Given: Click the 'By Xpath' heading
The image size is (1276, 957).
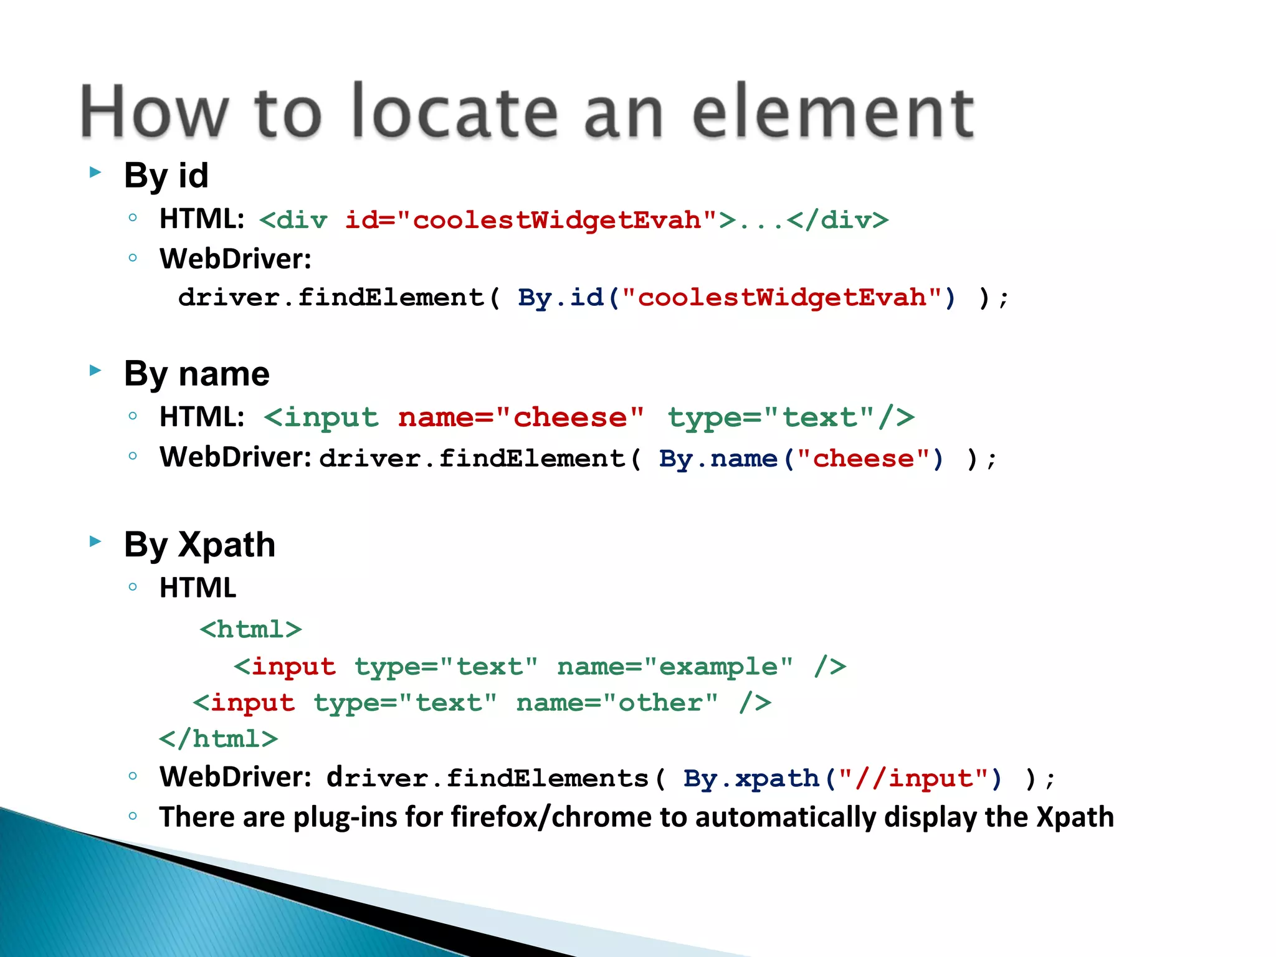Looking at the screenshot, I should coord(199,545).
